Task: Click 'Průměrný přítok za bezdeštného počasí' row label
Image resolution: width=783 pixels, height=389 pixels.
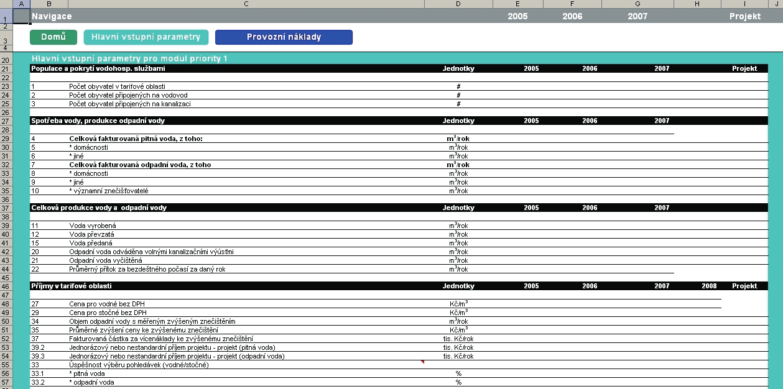Action: (147, 269)
